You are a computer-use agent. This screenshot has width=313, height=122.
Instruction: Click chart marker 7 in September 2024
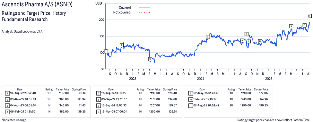[x=248, y=42]
